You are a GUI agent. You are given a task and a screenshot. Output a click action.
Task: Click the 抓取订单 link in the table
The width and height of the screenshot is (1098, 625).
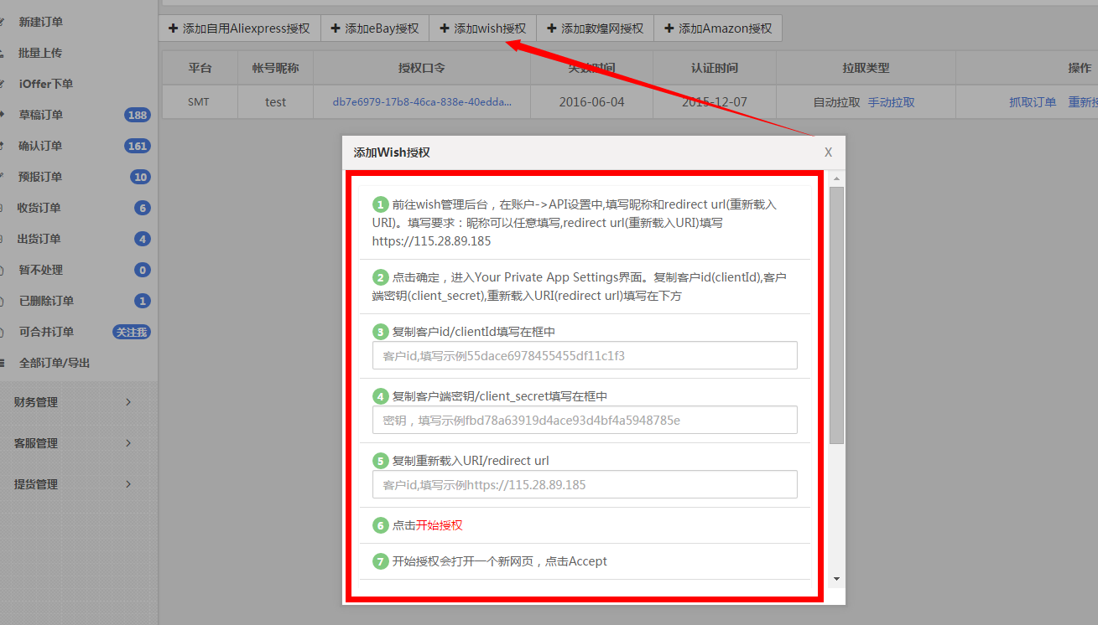pos(1033,102)
